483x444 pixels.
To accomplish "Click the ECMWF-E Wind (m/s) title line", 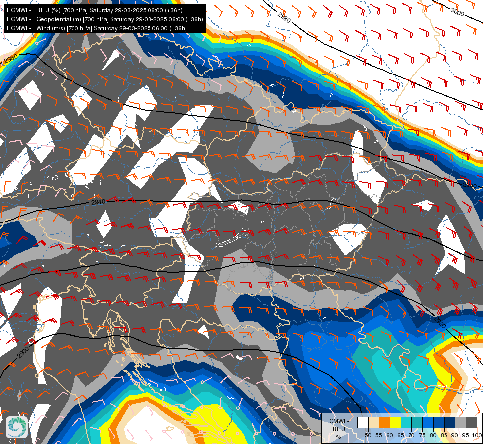I will (97, 28).
